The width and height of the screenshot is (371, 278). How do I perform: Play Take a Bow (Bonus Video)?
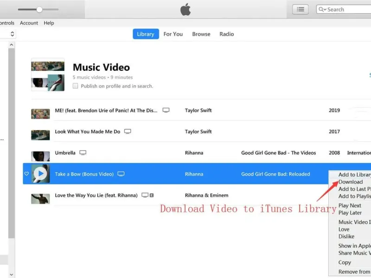(x=40, y=174)
